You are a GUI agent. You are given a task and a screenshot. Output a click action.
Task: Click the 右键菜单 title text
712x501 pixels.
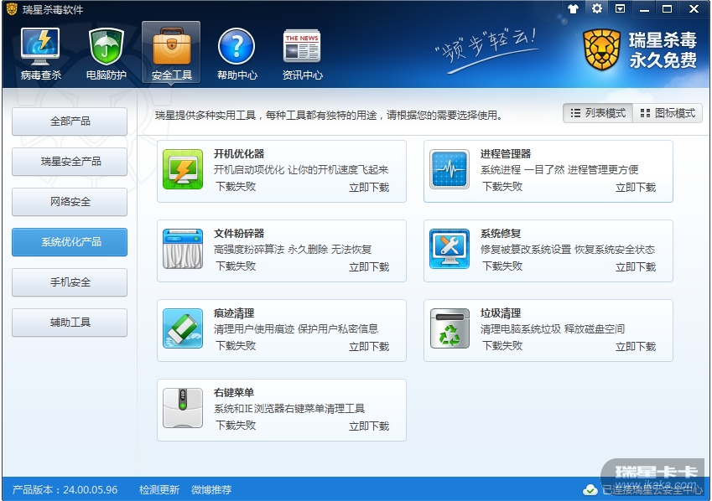point(234,393)
